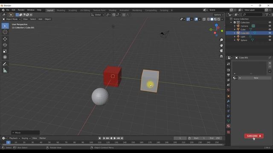The height and width of the screenshot is (153, 273).
Task: Open the Add menu in viewport
Action: tap(40, 19)
